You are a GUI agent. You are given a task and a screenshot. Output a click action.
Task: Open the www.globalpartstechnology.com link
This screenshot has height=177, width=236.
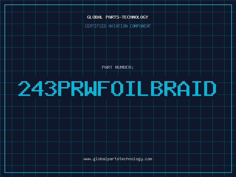click(118, 159)
